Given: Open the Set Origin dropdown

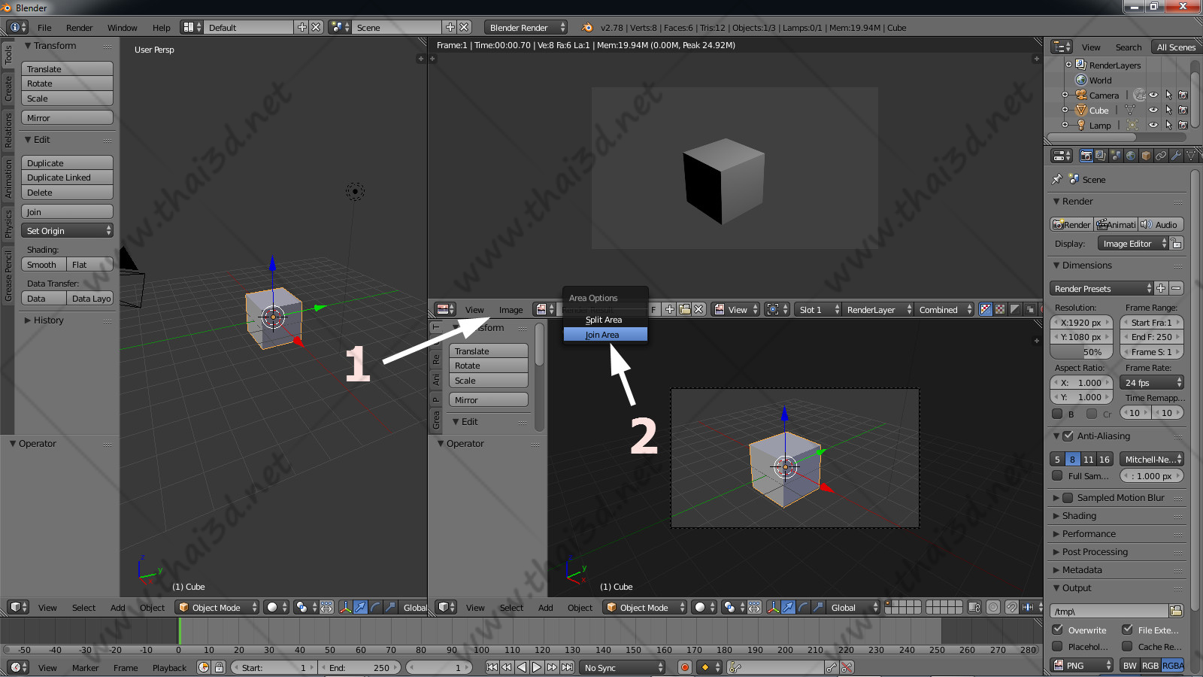Looking at the screenshot, I should (x=68, y=231).
